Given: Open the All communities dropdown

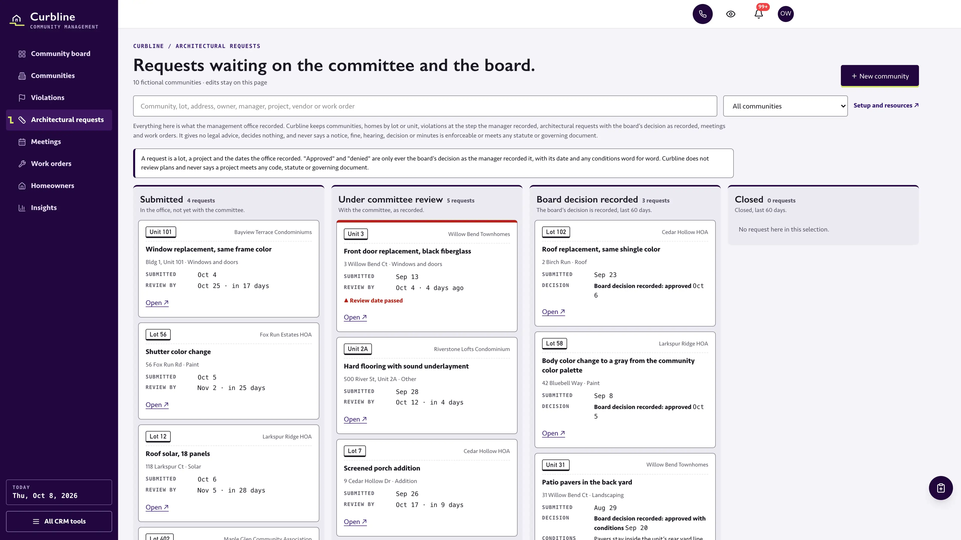Looking at the screenshot, I should [785, 106].
